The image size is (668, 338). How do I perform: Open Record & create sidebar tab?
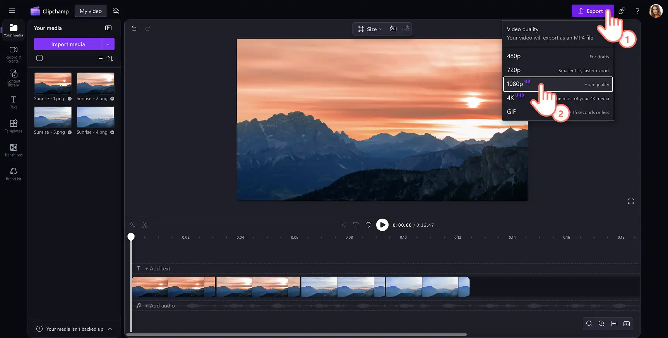coord(14,54)
